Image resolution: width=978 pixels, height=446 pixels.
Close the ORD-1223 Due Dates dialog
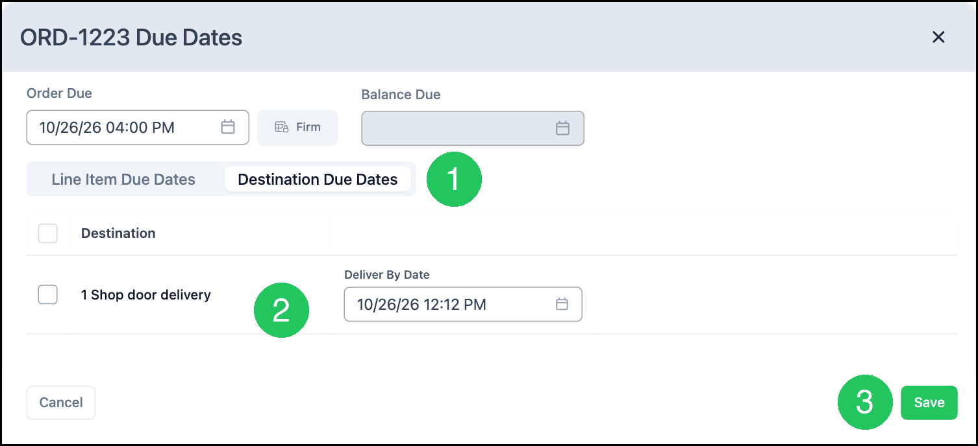(x=938, y=37)
